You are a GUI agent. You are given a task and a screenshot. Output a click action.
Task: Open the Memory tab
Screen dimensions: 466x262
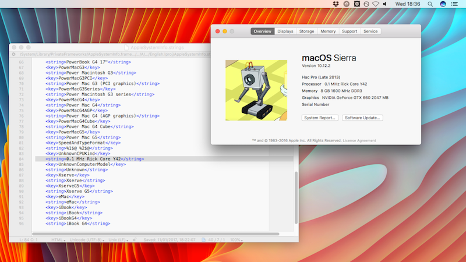click(328, 31)
